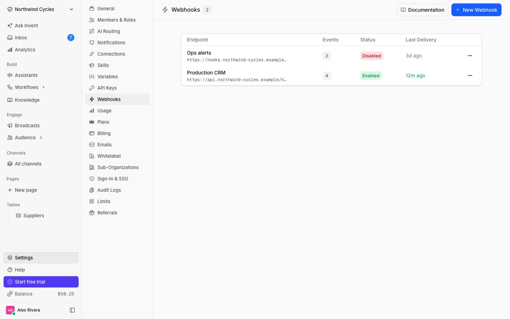Click the Inbox unread badge showing 7

(x=71, y=38)
